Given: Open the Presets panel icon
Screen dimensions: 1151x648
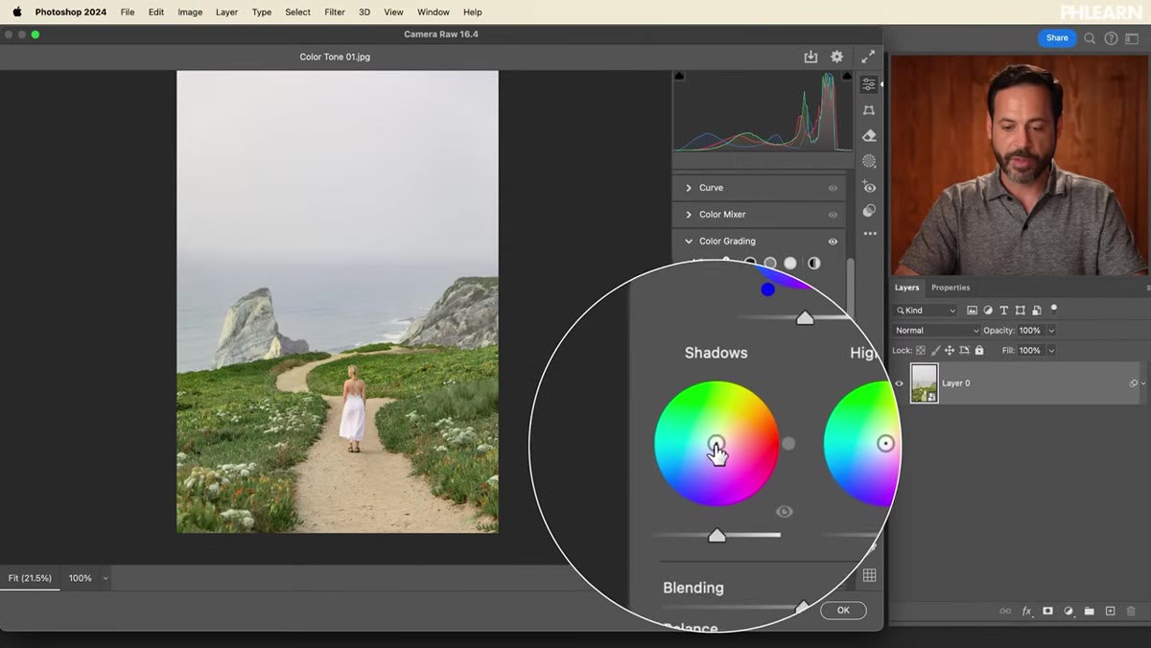Looking at the screenshot, I should coord(869,210).
